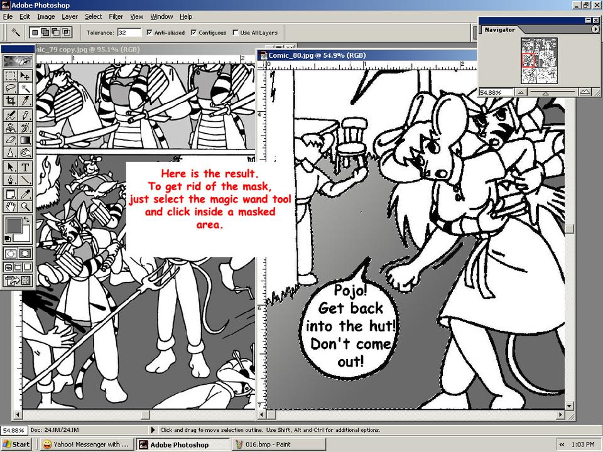Select the Eyedropper tool
Viewport: 603px width, 452px height.
point(25,194)
